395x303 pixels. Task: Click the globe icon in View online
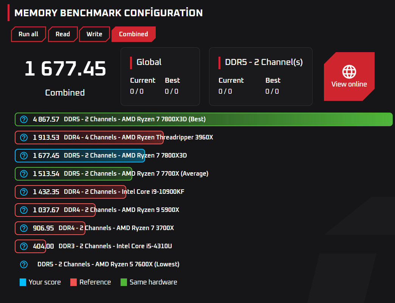[x=349, y=72]
